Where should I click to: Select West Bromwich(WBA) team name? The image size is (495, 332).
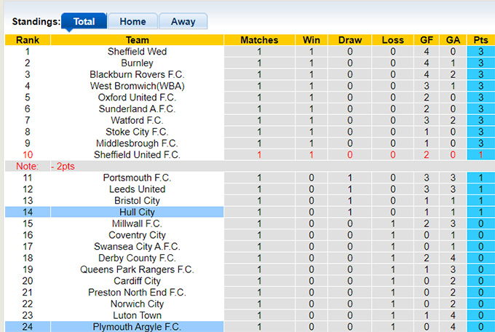(137, 86)
